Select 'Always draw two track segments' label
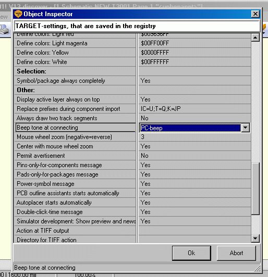The image size is (268, 277). pyautogui.click(x=57, y=118)
